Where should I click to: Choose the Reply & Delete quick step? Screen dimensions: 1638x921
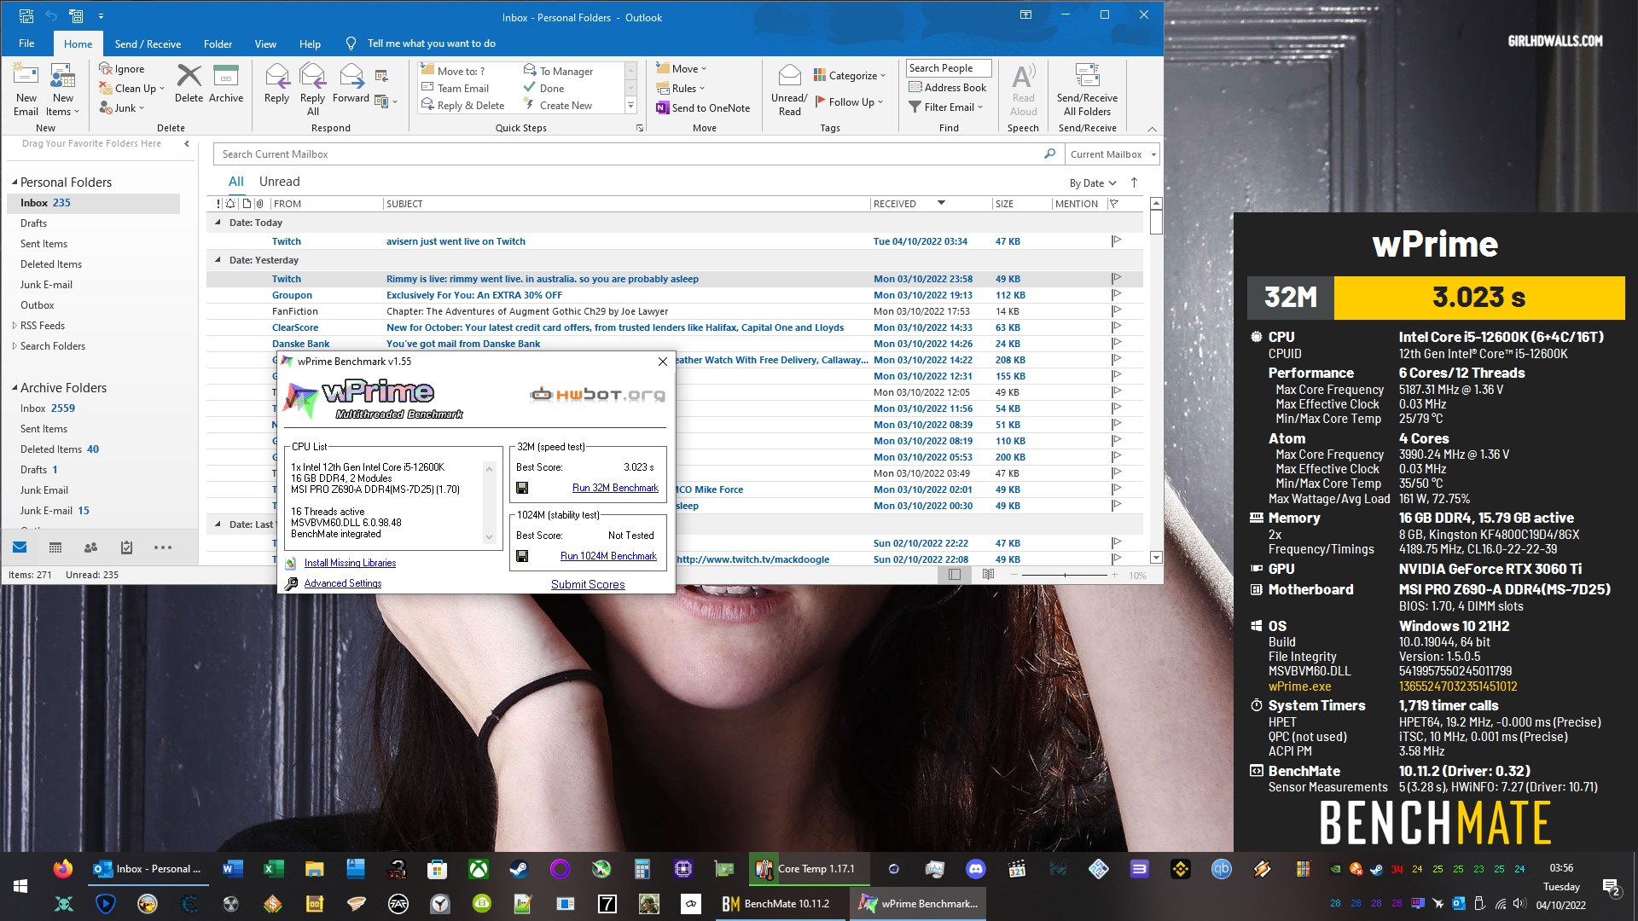coord(463,105)
